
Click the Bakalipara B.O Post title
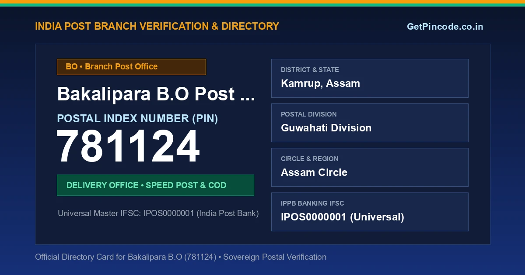tap(156, 94)
